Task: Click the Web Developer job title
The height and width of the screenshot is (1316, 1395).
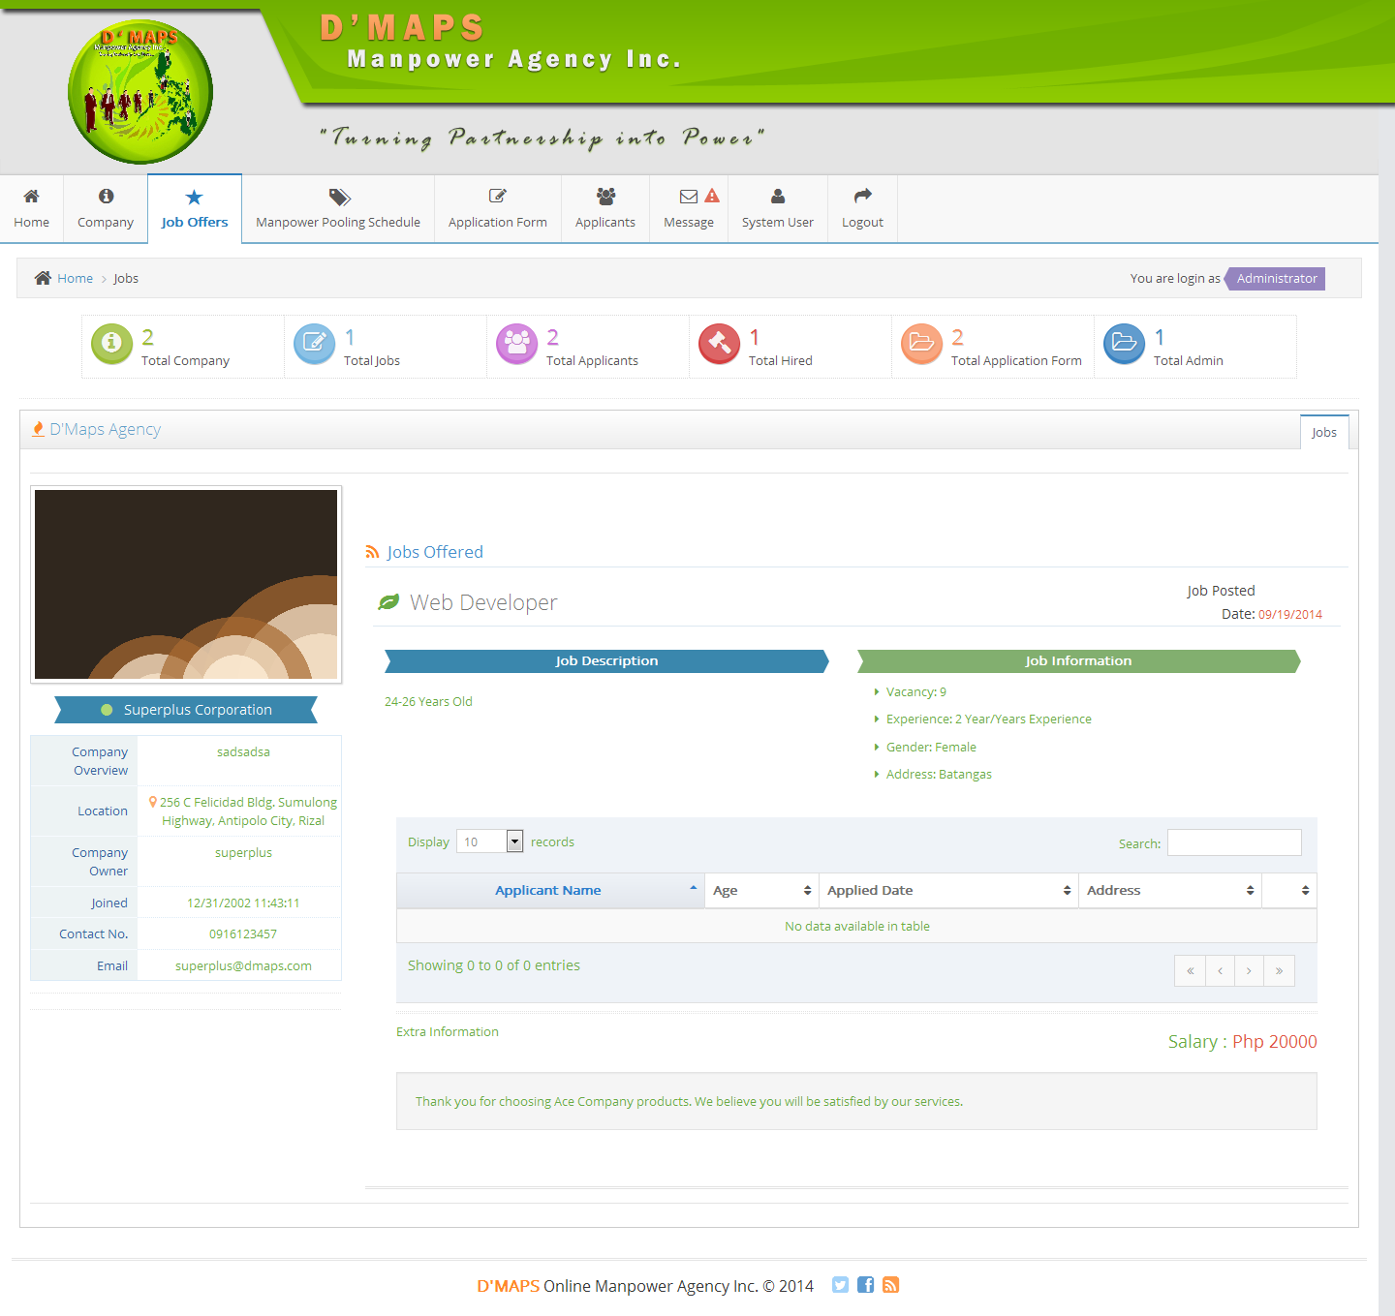Action: pos(483,602)
